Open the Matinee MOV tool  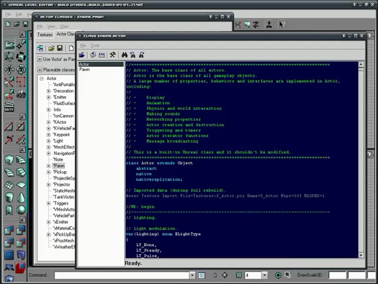(9, 106)
